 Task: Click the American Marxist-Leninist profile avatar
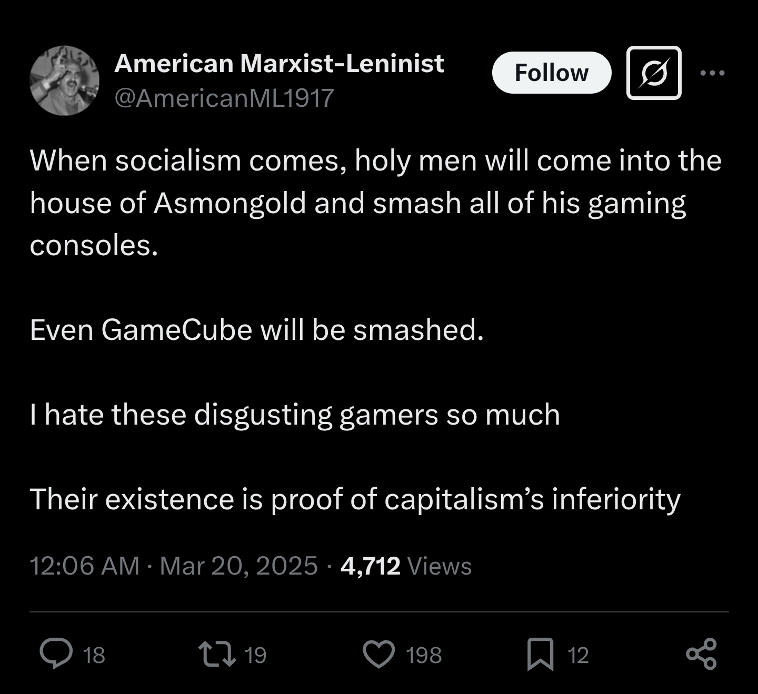click(x=64, y=81)
